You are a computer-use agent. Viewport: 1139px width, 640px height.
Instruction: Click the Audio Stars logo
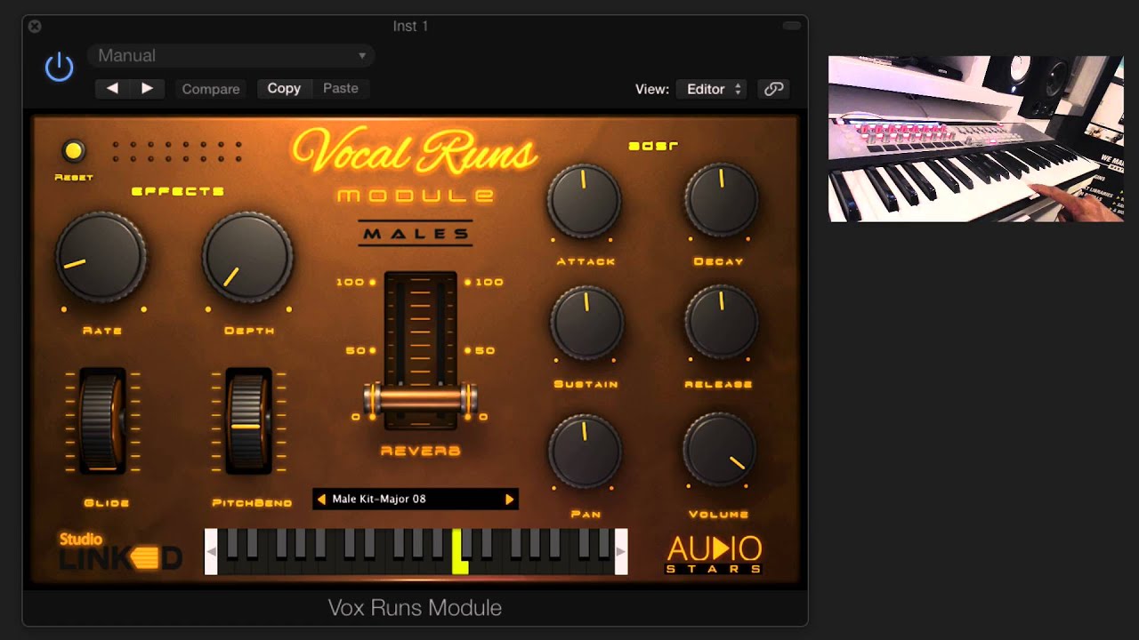click(x=715, y=555)
